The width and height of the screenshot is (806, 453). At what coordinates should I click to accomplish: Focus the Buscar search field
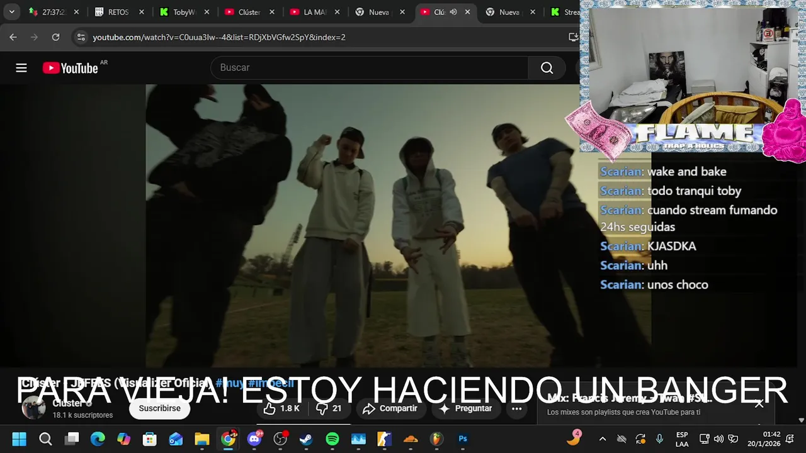(370, 68)
